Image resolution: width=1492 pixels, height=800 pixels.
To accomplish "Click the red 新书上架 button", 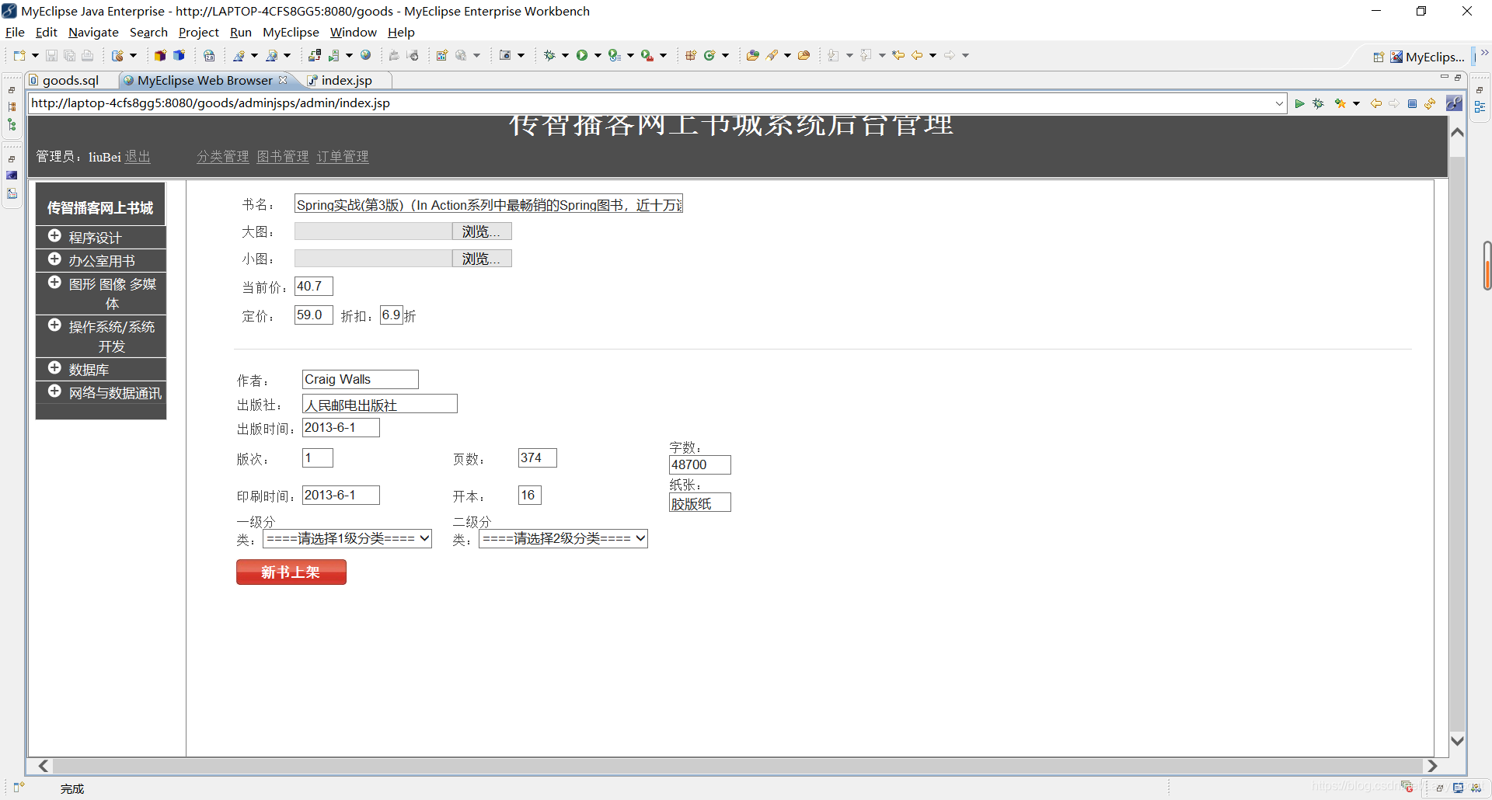I will pos(291,572).
